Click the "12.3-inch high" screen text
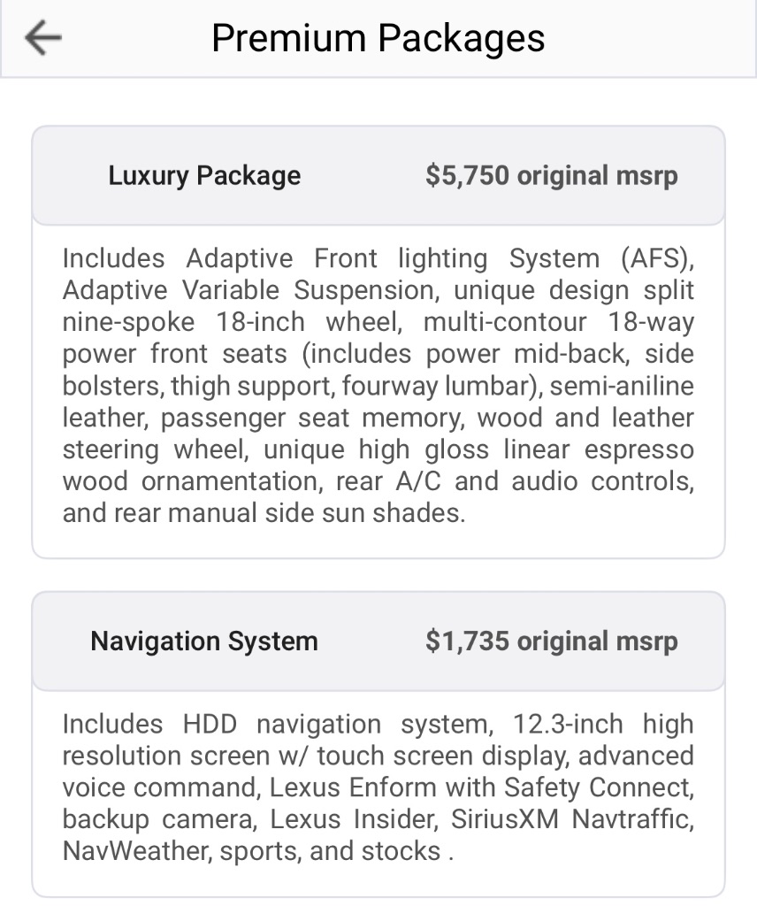The width and height of the screenshot is (757, 906). click(x=603, y=724)
